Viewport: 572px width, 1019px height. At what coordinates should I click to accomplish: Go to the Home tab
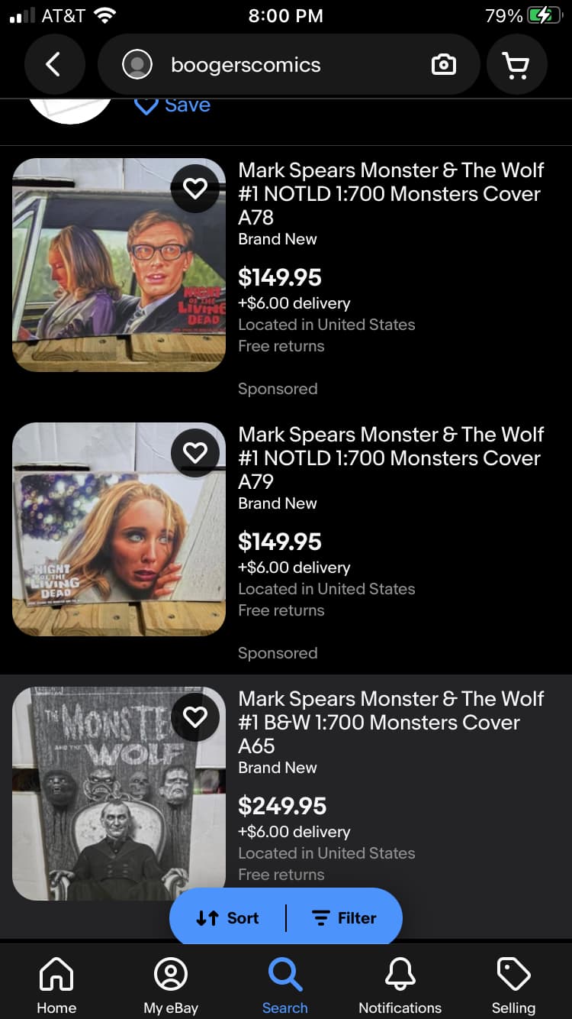[x=56, y=985]
